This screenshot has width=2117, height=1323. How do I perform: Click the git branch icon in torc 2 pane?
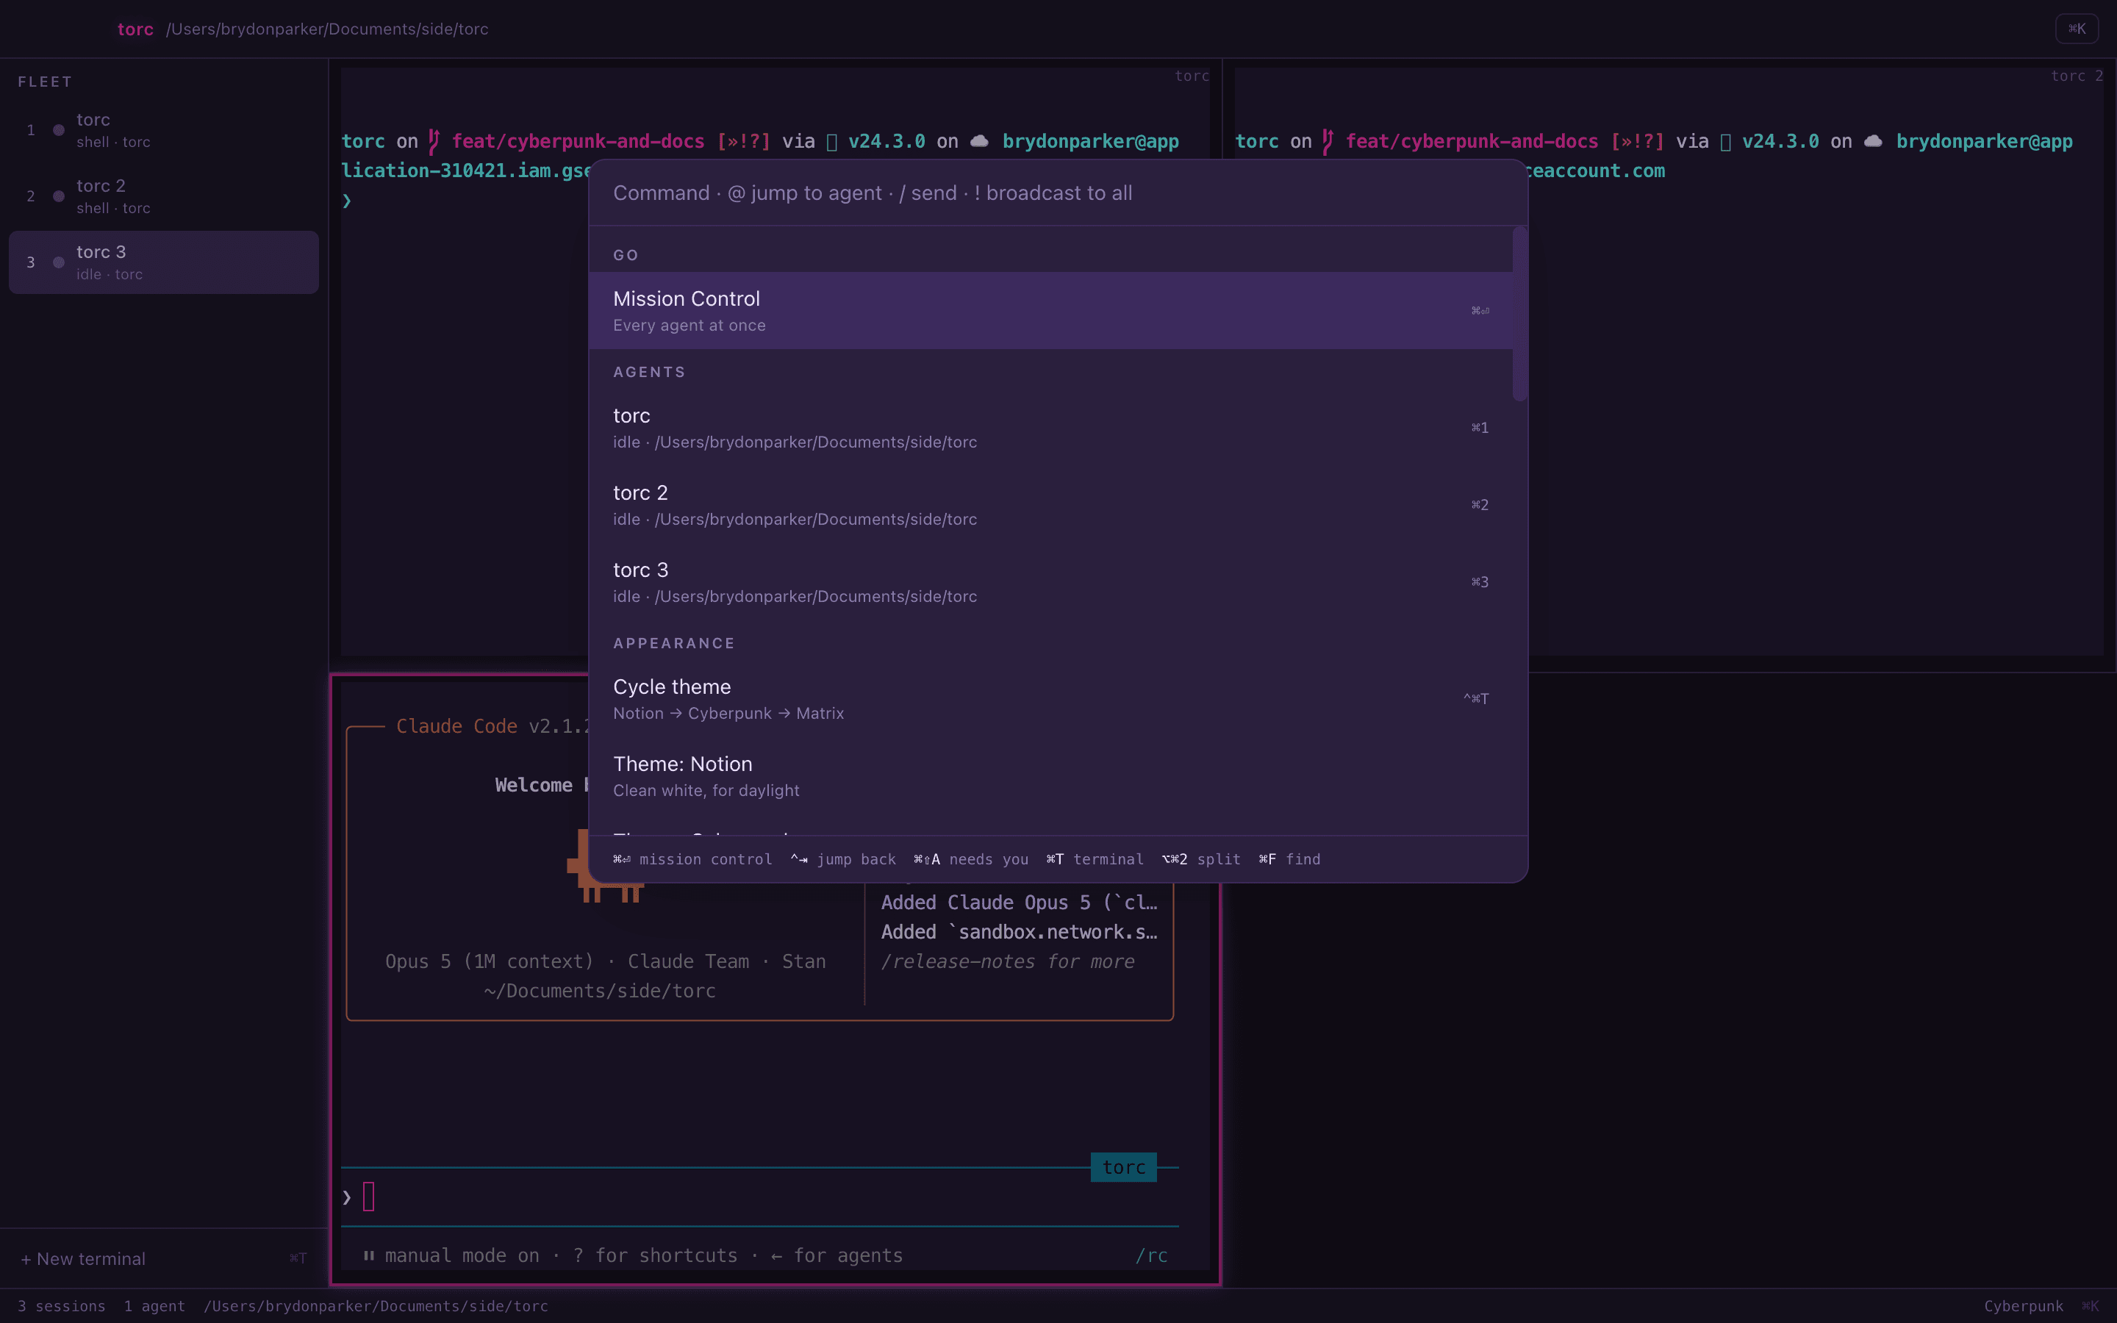(x=1328, y=142)
